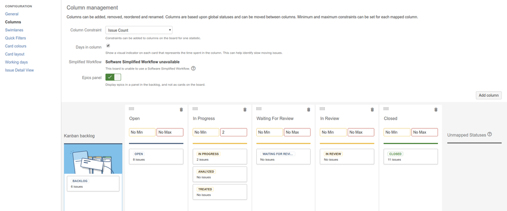Click the Simplified Workflow help question icon
The height and width of the screenshot is (211, 507).
(x=193, y=68)
